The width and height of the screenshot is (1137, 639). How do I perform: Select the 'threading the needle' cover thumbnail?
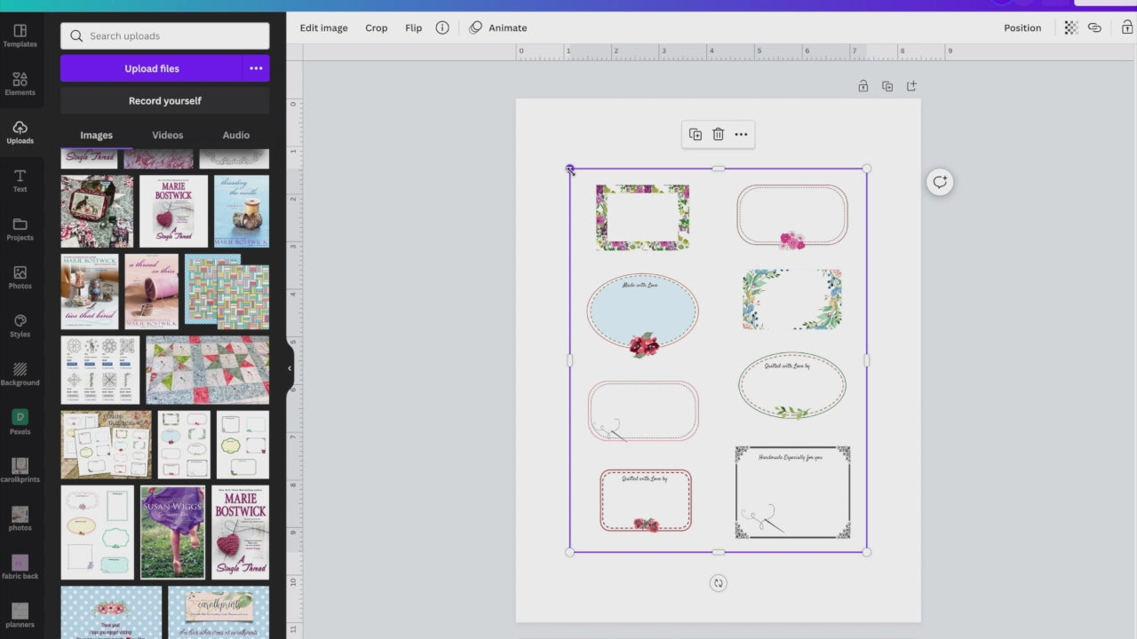(241, 211)
